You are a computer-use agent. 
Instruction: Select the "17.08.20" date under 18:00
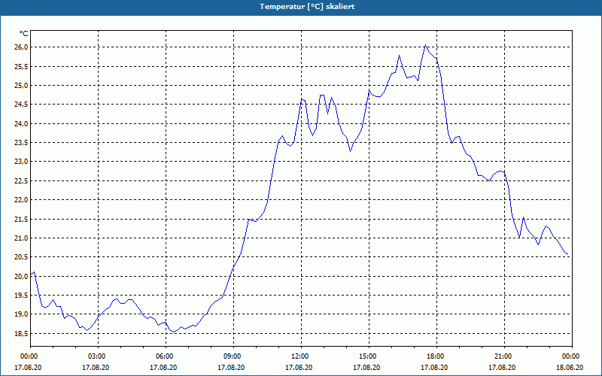point(434,367)
